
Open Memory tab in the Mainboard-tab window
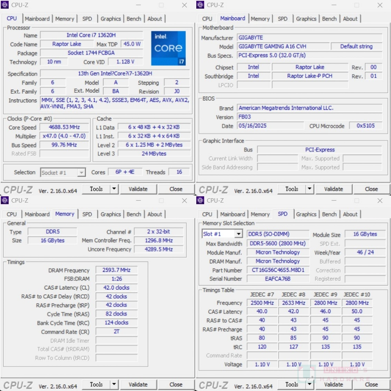pyautogui.click(x=260, y=19)
